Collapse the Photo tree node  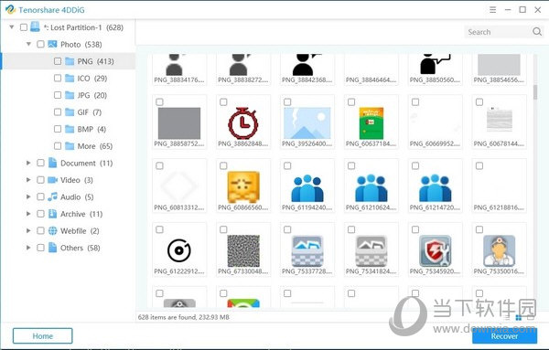pyautogui.click(x=28, y=44)
